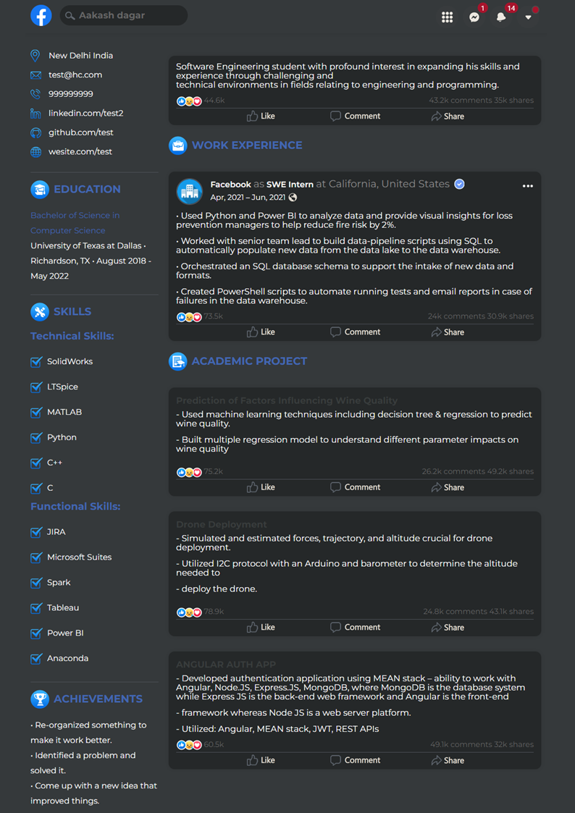Click the search magnifier icon
Viewport: 575px width, 813px height.
(x=70, y=15)
